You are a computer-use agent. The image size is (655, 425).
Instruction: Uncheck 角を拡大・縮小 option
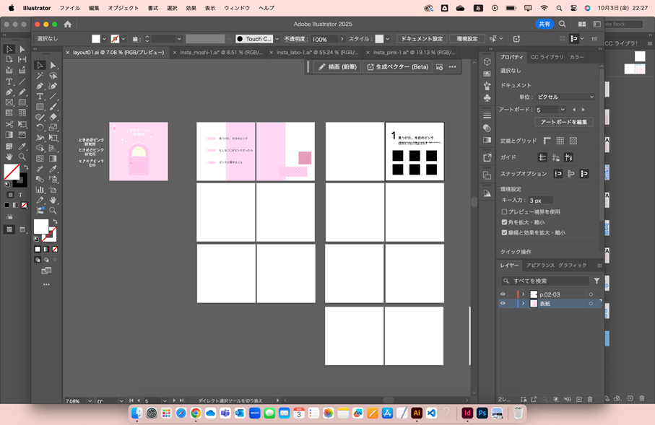click(x=504, y=222)
